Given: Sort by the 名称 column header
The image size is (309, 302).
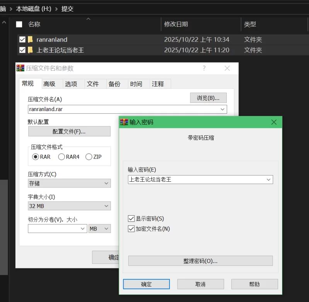Looking at the screenshot, I should (34, 24).
